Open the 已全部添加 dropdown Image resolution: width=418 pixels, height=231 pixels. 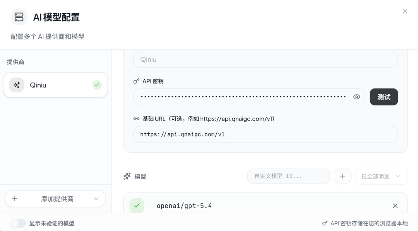click(381, 176)
